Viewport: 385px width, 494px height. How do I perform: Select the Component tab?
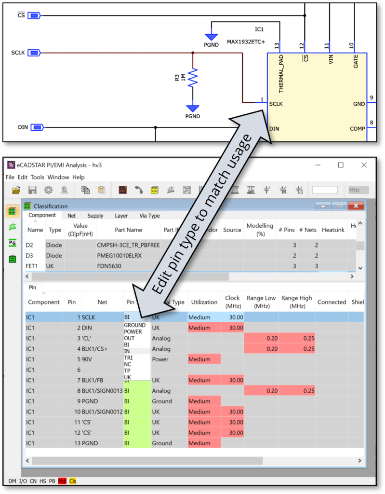(x=42, y=215)
